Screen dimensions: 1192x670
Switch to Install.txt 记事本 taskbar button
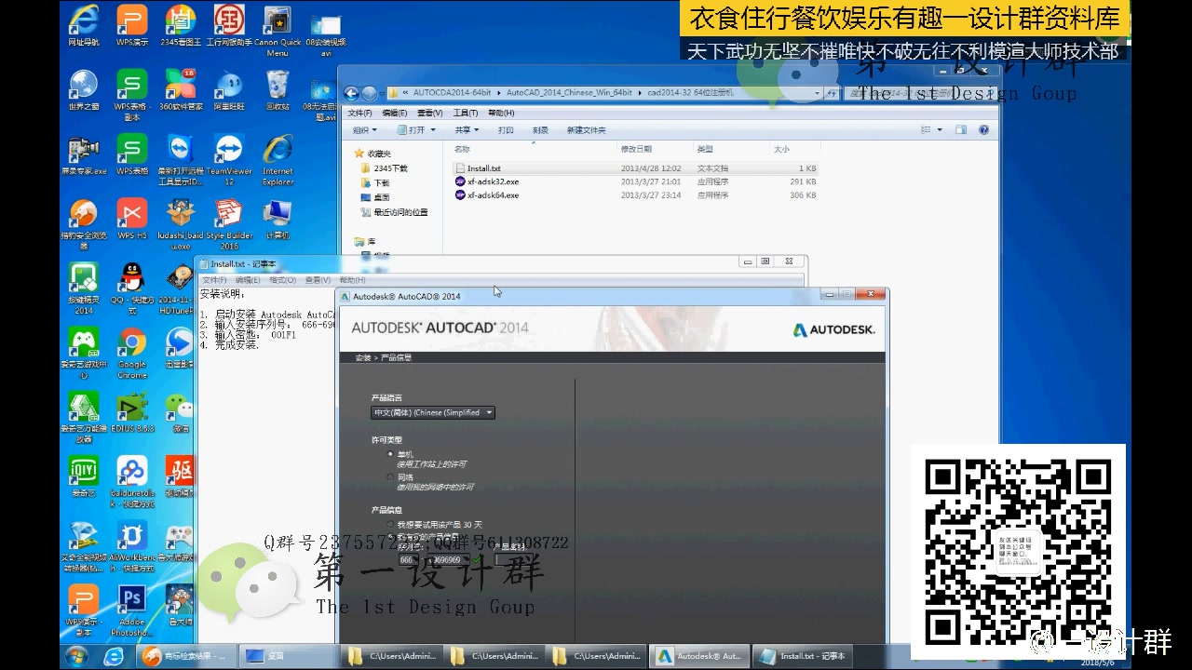click(803, 656)
